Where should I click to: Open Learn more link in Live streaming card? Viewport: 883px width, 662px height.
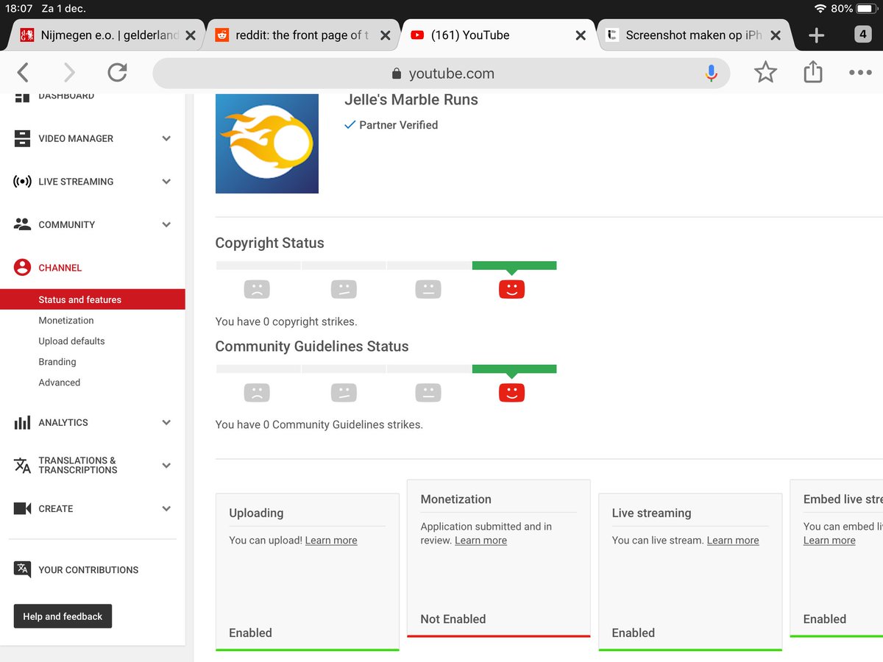pos(733,540)
